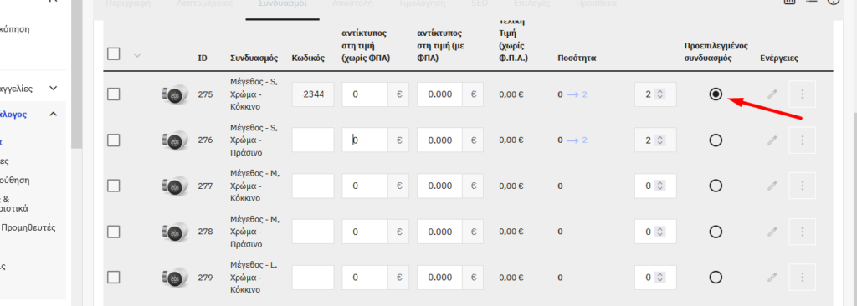Click quantity stepper for combination 277

659,186
